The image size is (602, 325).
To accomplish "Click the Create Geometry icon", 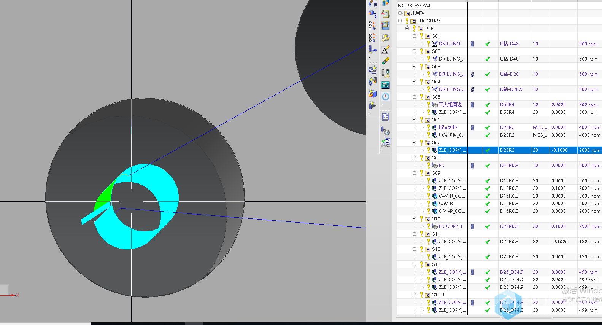I will [373, 93].
